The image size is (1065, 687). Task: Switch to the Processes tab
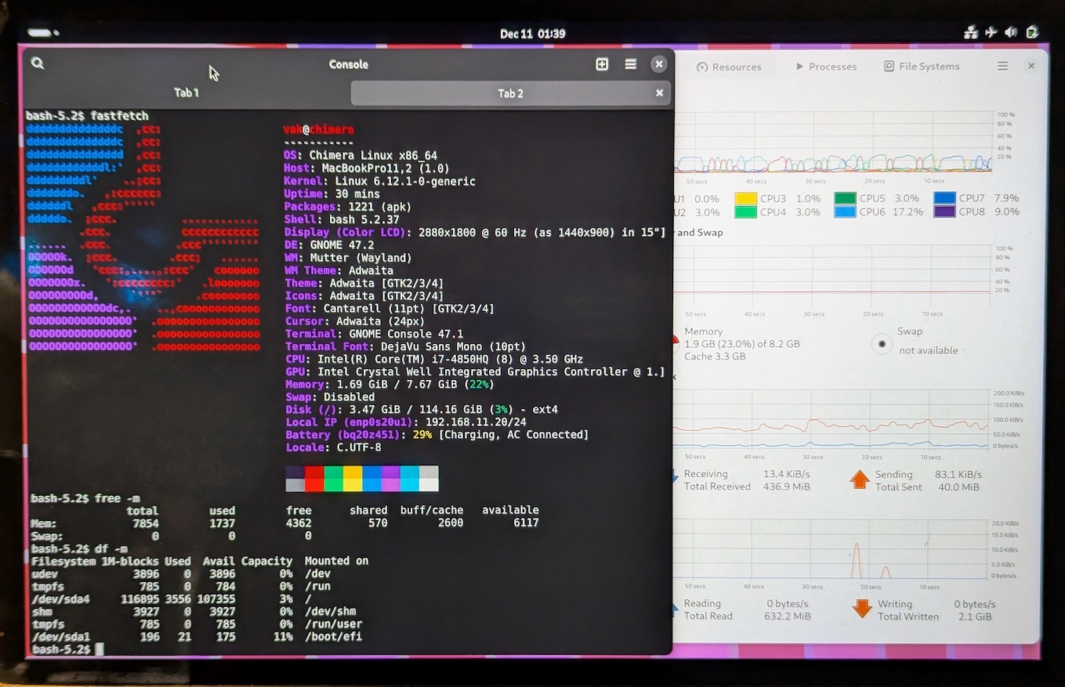tap(826, 67)
